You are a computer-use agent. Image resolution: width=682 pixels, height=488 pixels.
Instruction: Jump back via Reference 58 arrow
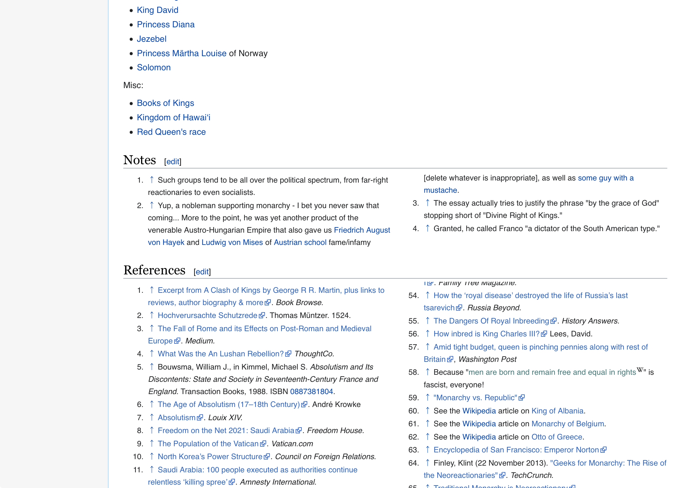click(x=427, y=372)
